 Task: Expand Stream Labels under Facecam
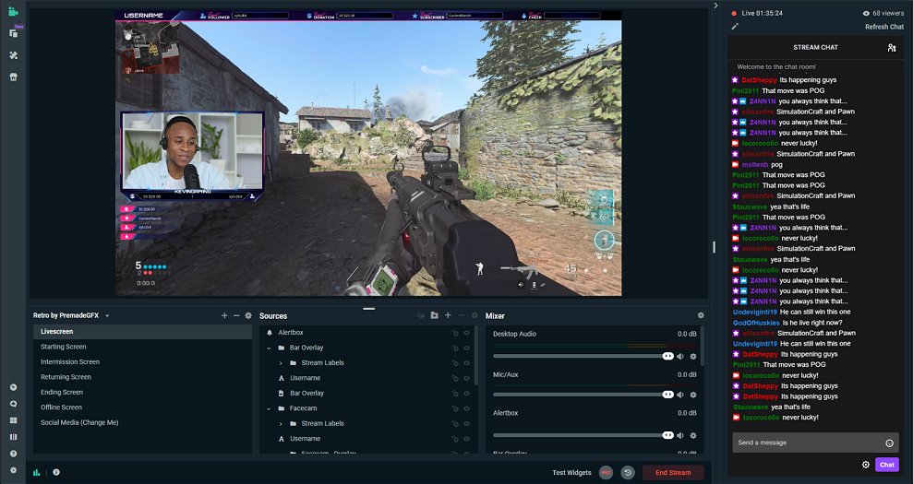pos(281,423)
